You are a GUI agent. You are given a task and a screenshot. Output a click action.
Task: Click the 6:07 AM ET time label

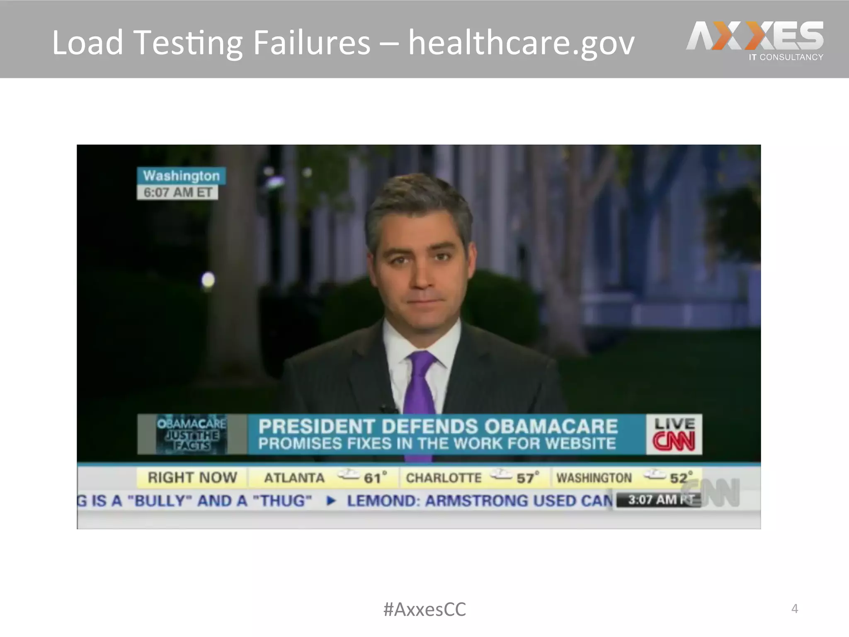[x=177, y=192]
